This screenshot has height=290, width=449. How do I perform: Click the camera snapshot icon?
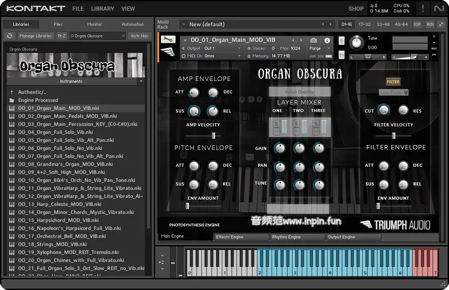[x=314, y=40]
